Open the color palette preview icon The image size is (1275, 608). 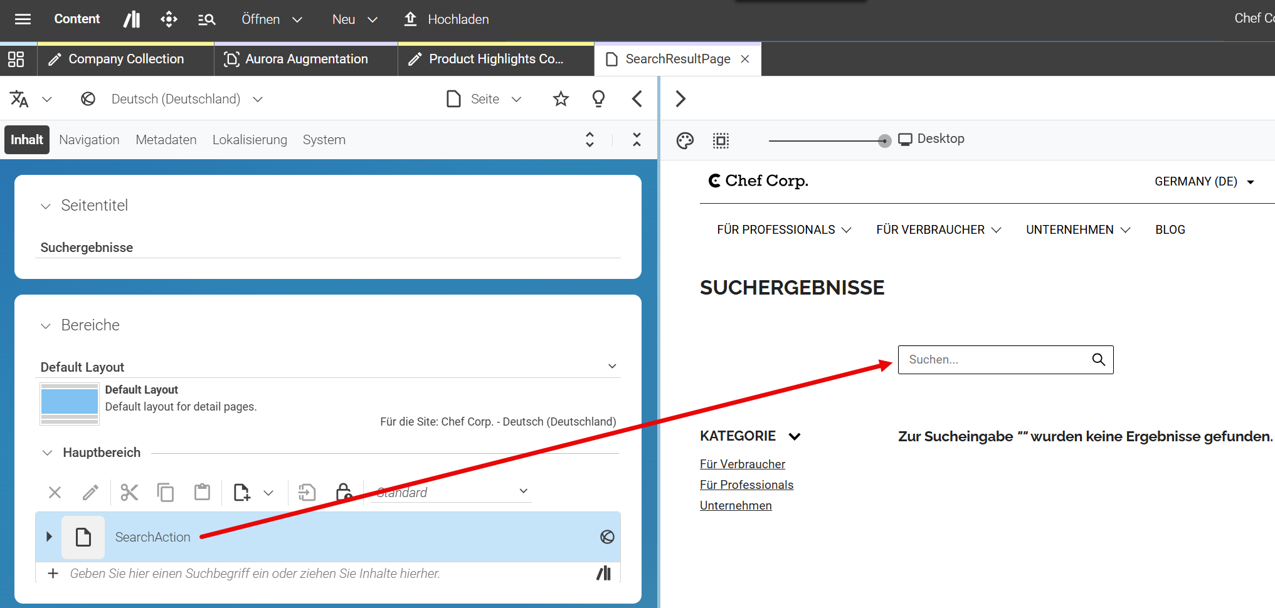pyautogui.click(x=685, y=140)
